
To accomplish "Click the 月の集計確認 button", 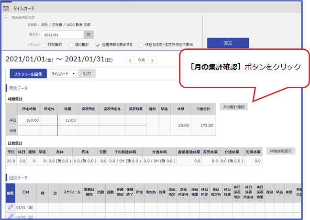I will [x=233, y=107].
